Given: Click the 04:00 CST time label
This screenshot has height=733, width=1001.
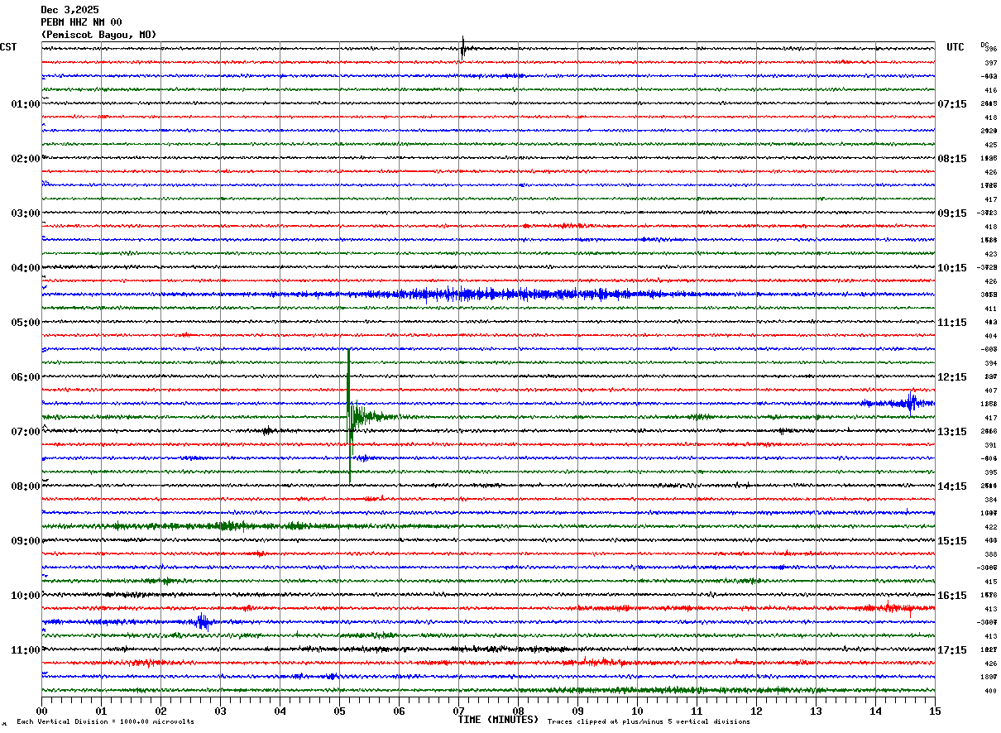Looking at the screenshot, I should click(25, 268).
